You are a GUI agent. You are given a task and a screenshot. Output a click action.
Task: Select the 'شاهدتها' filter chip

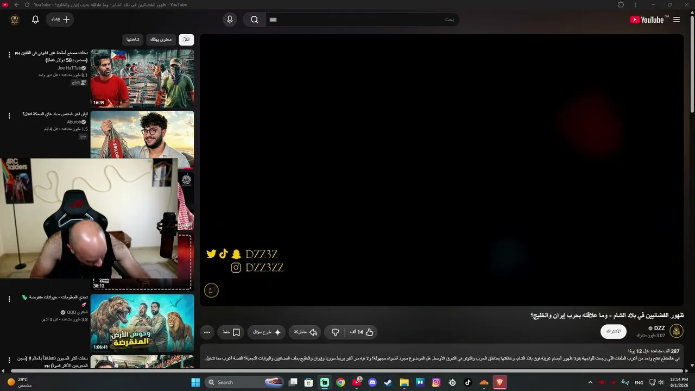(133, 39)
